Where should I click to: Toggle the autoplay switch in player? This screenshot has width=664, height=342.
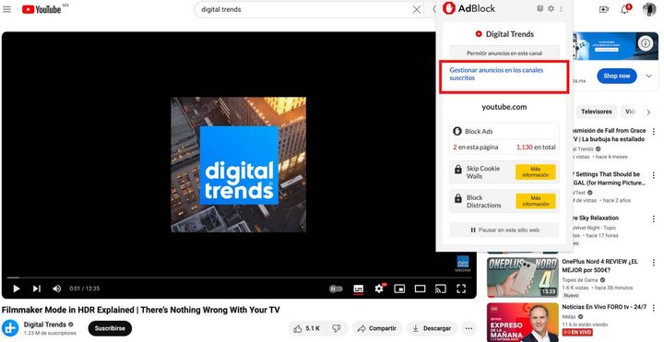tap(337, 289)
